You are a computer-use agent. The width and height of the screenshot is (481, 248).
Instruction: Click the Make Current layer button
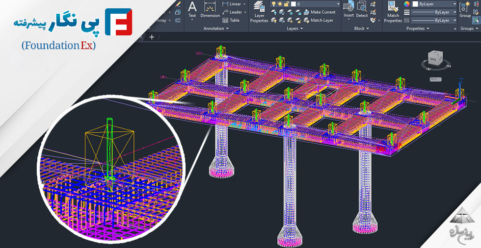click(x=319, y=12)
